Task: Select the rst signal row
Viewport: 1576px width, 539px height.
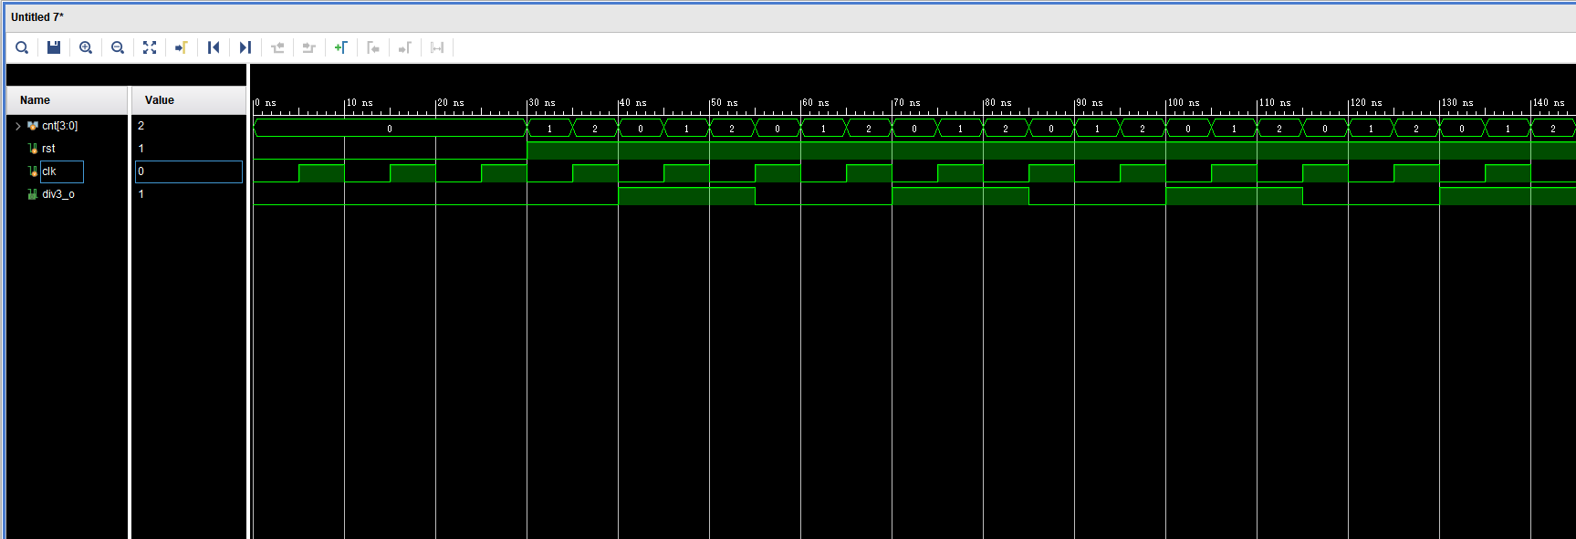Action: 48,149
